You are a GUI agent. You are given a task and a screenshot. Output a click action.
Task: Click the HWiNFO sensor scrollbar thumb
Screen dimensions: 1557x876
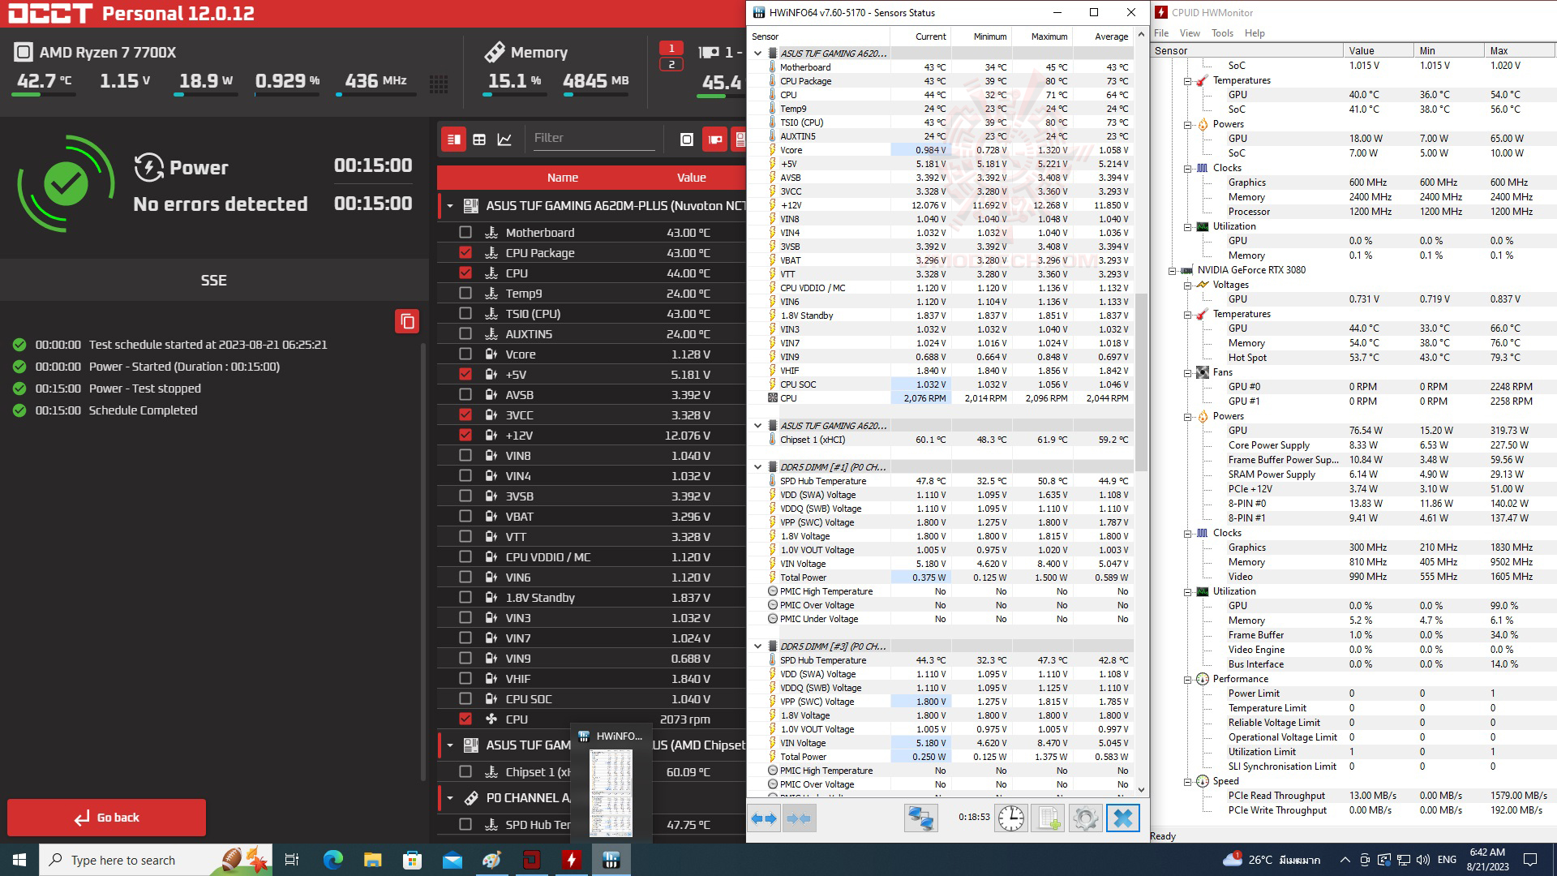(1141, 381)
